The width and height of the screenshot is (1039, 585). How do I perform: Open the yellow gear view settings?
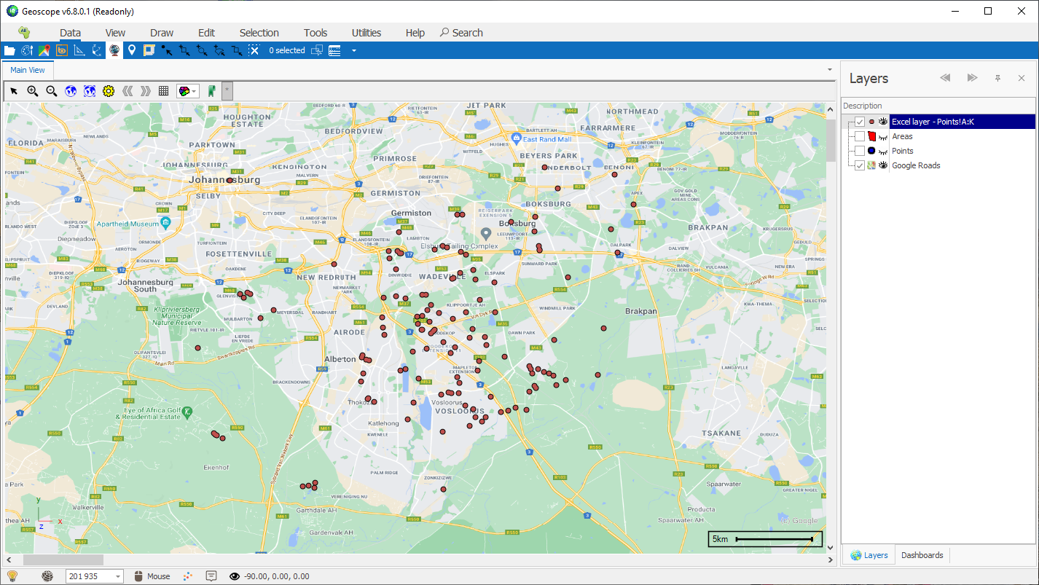tap(109, 91)
